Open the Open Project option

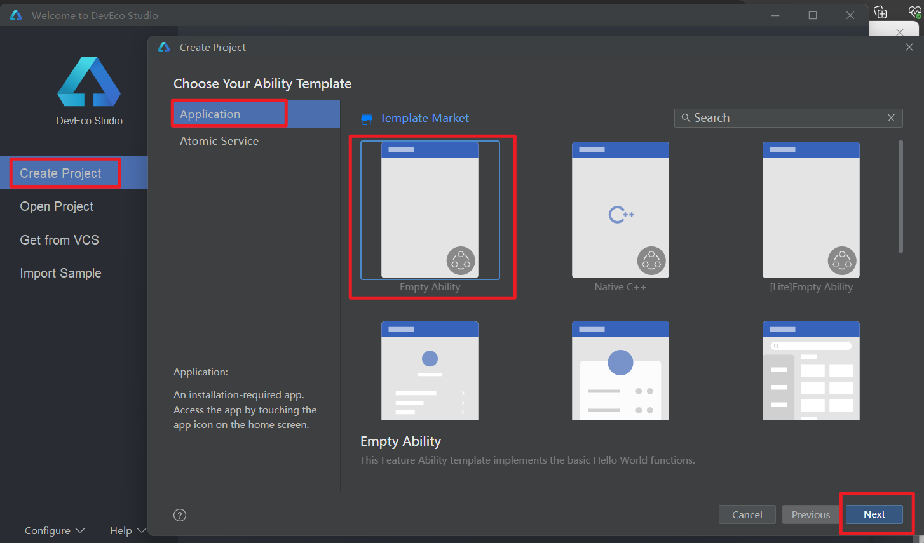pos(57,206)
